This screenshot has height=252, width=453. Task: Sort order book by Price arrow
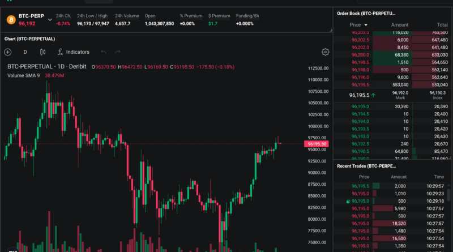click(x=366, y=25)
